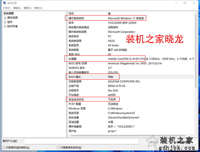Select 软件环境 in the tree
Screen dimensions: 200x152
click(12, 26)
